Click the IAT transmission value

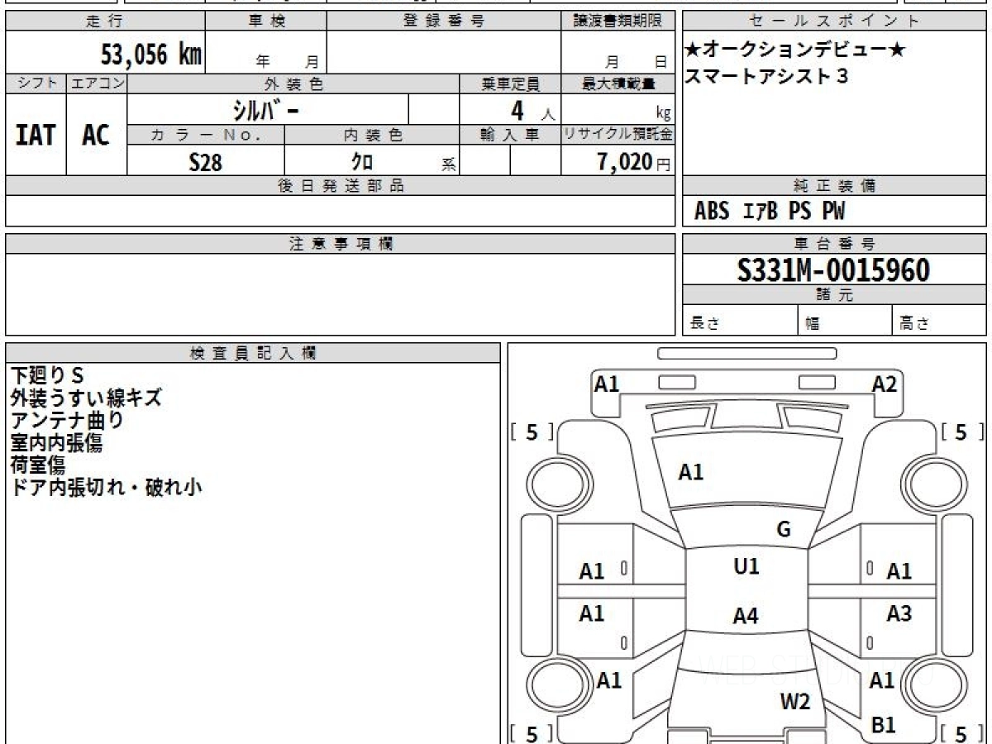click(x=36, y=135)
